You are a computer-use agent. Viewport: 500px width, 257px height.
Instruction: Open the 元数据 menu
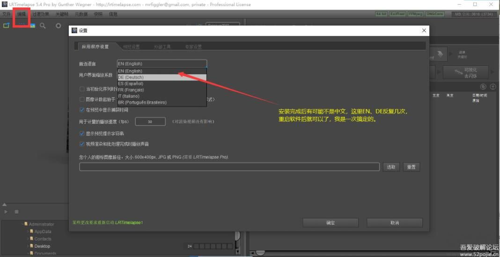pyautogui.click(x=81, y=14)
